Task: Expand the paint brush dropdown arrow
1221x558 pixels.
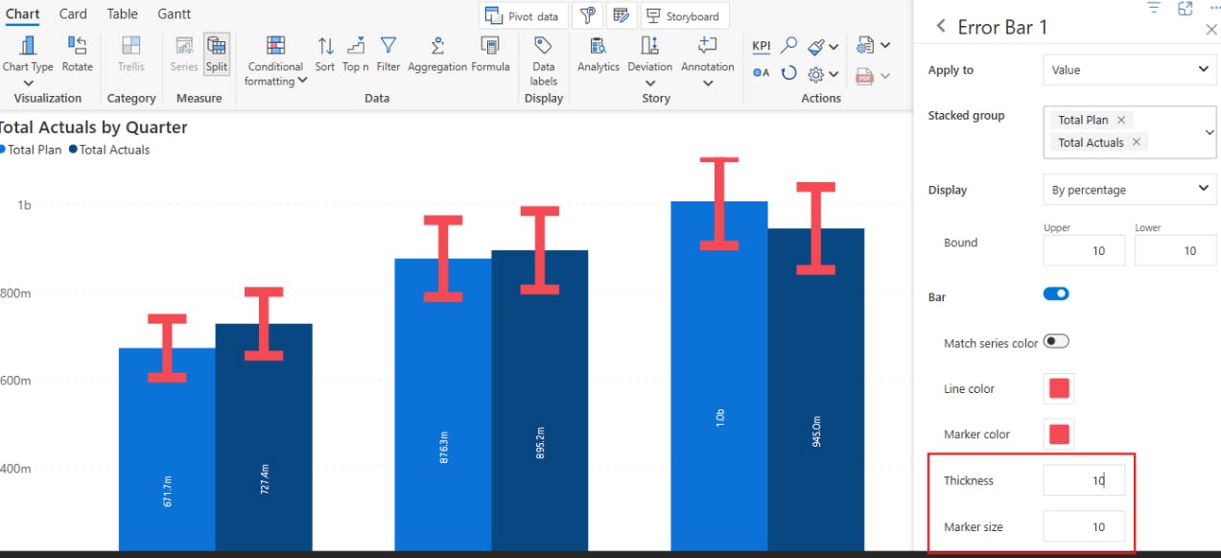Action: (x=834, y=46)
